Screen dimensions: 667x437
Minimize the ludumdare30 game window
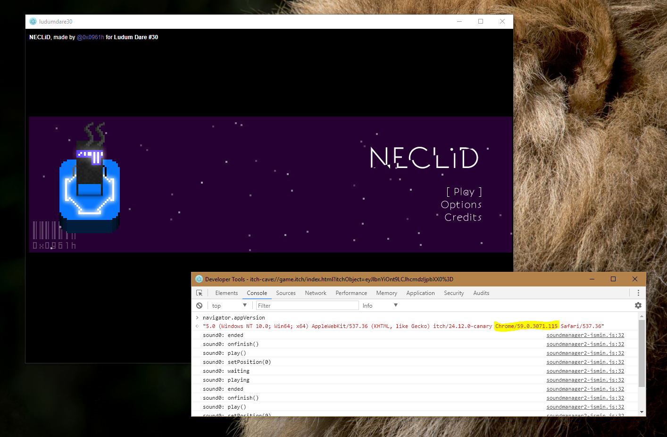[459, 22]
